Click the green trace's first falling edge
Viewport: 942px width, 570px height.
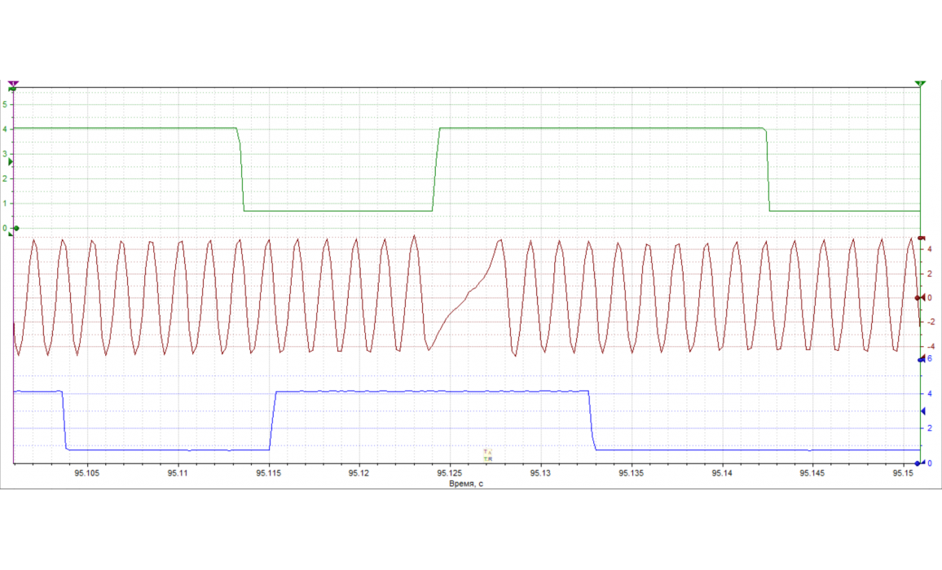tap(241, 169)
